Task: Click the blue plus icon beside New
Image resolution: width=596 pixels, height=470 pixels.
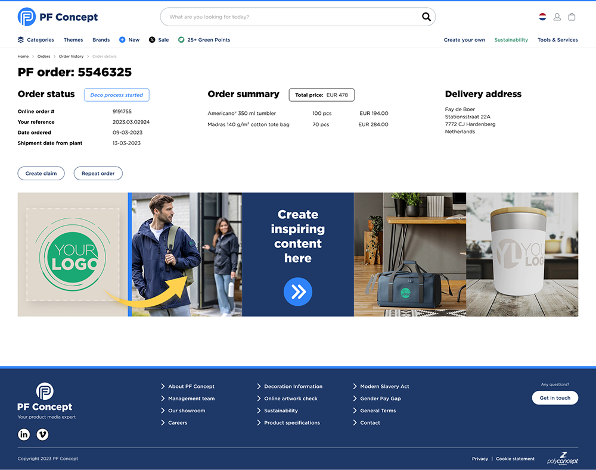Action: pos(122,40)
